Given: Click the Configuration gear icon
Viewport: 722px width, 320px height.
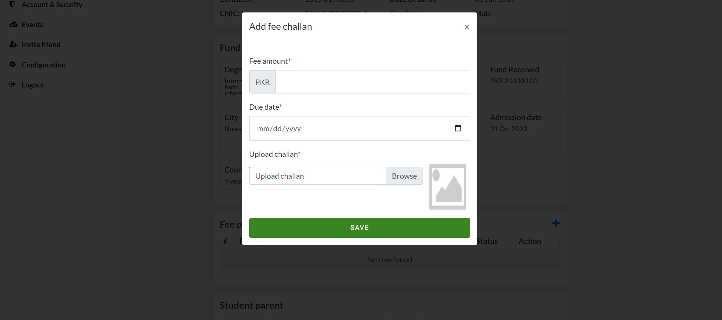Looking at the screenshot, I should tap(13, 64).
